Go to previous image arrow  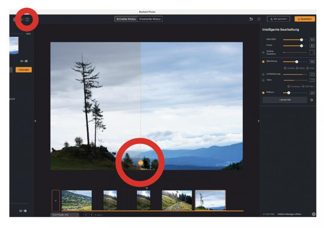tap(86, 215)
